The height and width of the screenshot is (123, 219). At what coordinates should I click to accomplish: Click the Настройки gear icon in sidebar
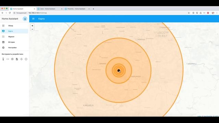(x=3, y=47)
